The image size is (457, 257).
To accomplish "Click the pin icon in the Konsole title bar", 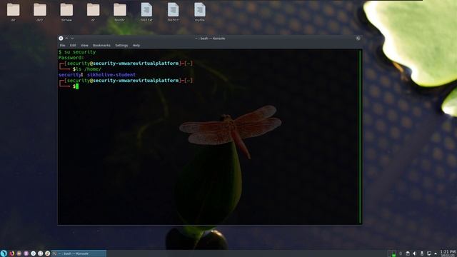I will pyautogui.click(x=358, y=38).
